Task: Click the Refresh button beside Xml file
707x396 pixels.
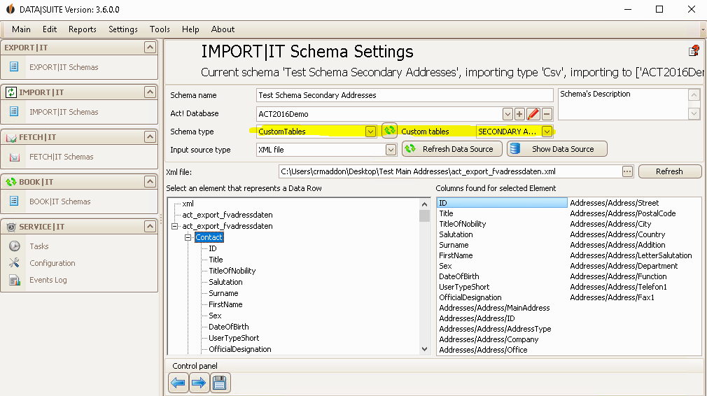Action: (x=670, y=171)
